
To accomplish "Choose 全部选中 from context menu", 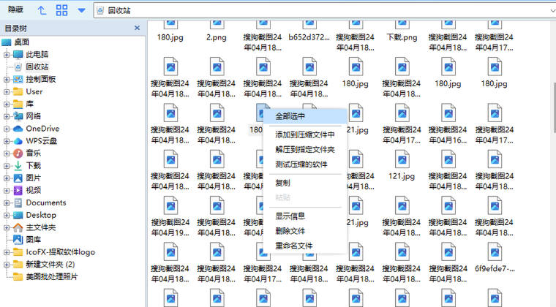I will click(x=305, y=116).
